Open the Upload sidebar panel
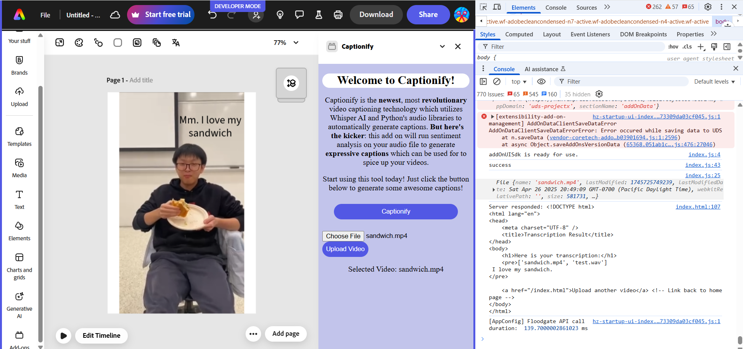The width and height of the screenshot is (743, 349). pyautogui.click(x=19, y=97)
